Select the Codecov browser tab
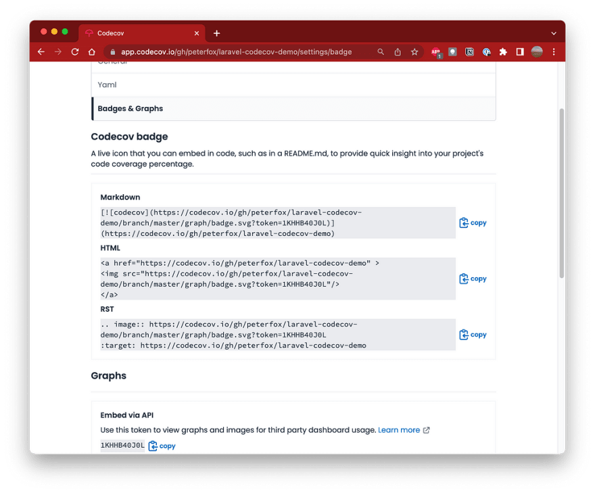595x493 pixels. pyautogui.click(x=142, y=33)
